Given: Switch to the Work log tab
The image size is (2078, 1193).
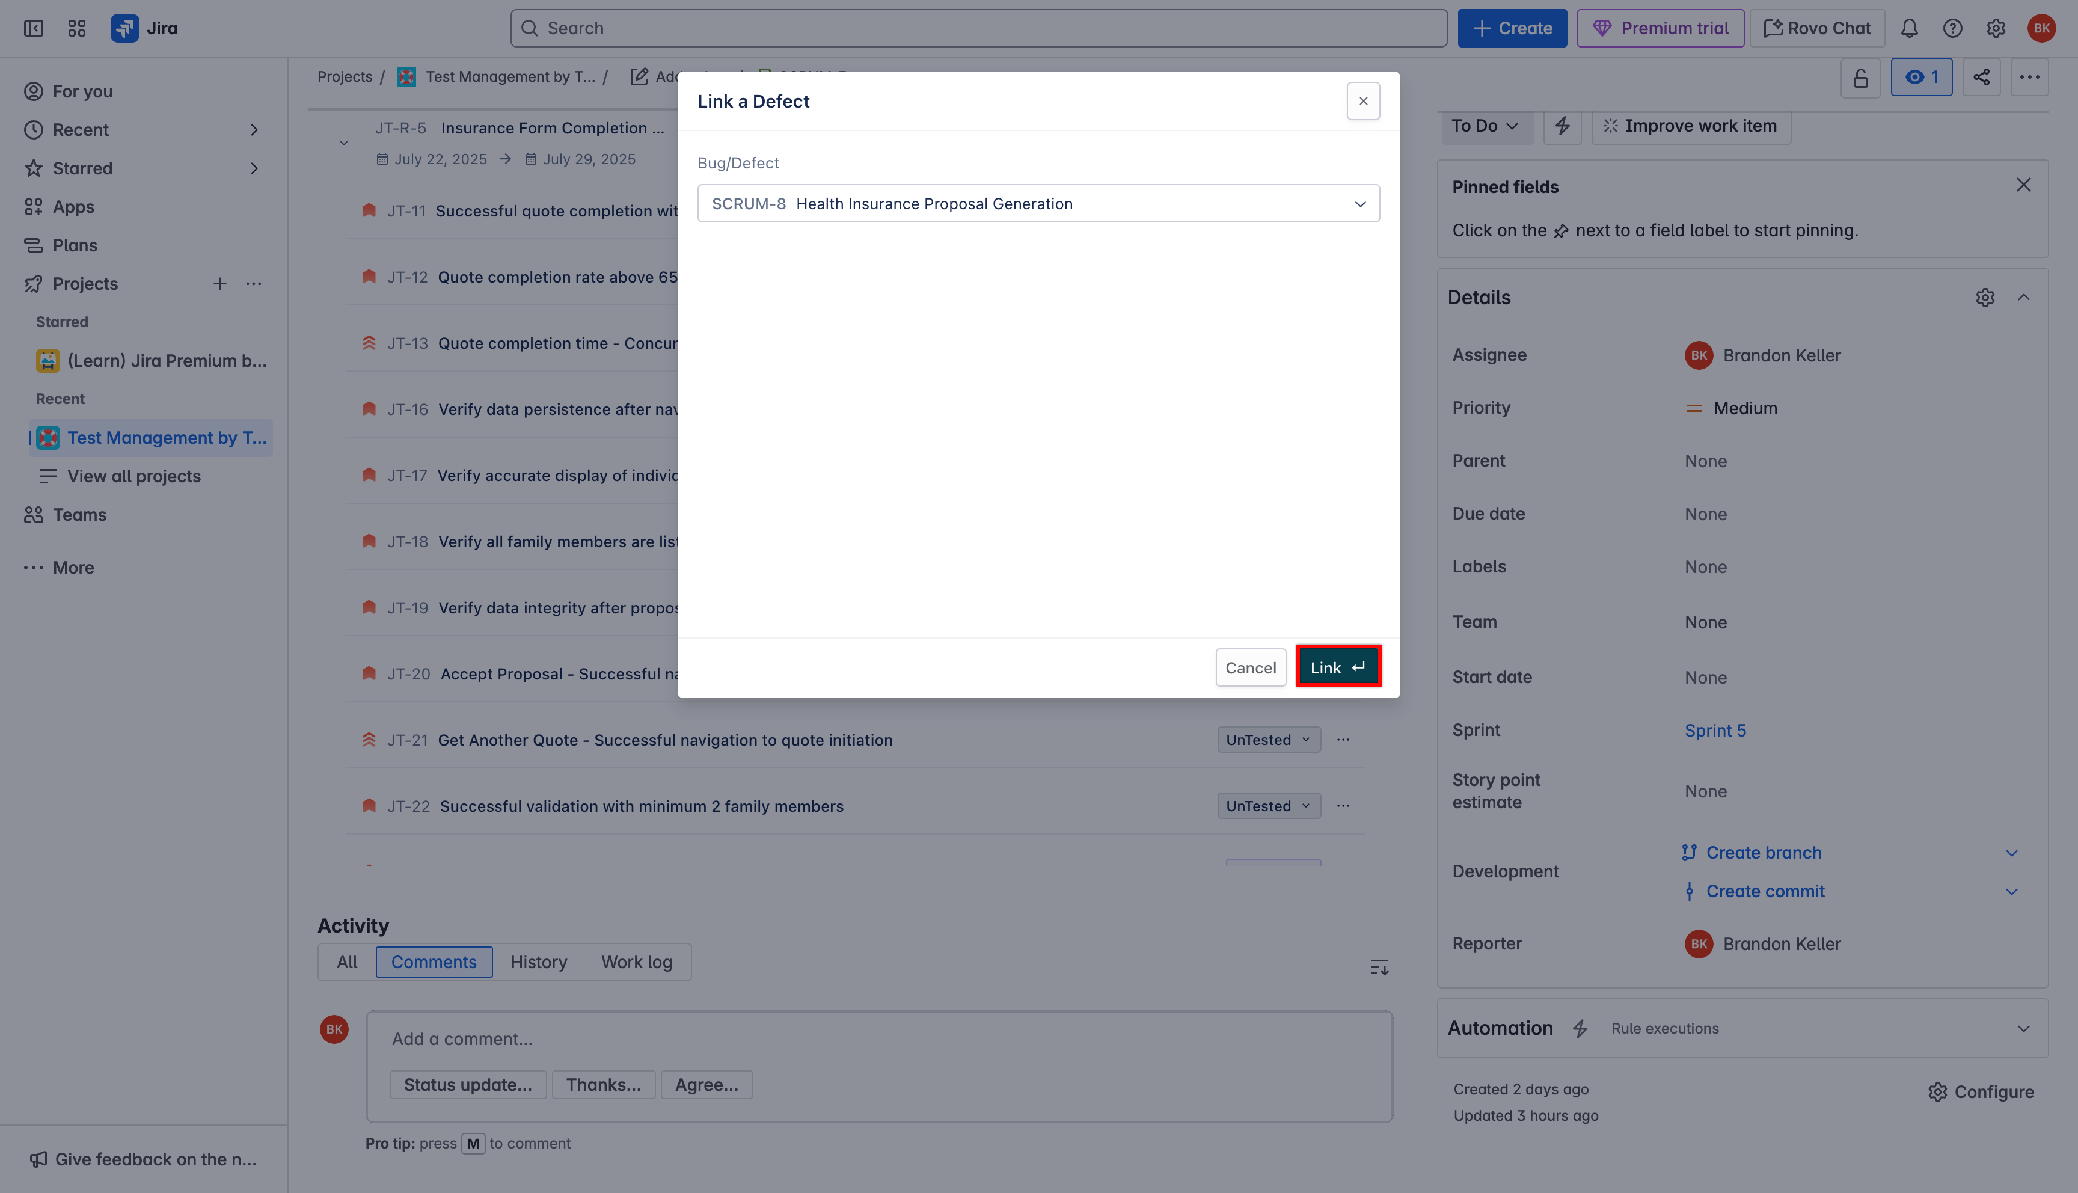Looking at the screenshot, I should [x=636, y=962].
